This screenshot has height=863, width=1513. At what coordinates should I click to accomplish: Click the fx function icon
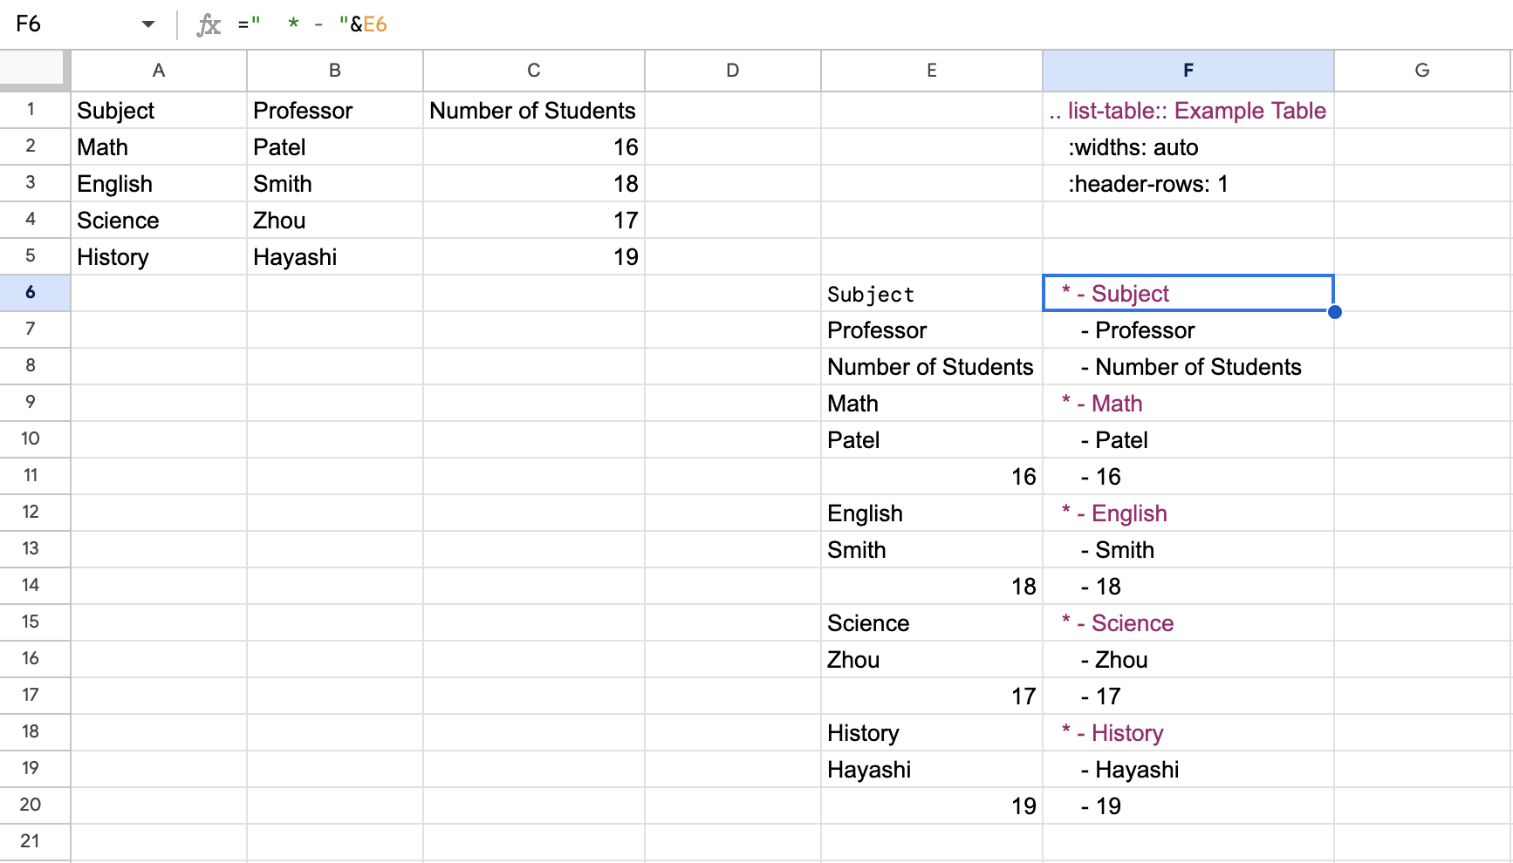[x=209, y=24]
